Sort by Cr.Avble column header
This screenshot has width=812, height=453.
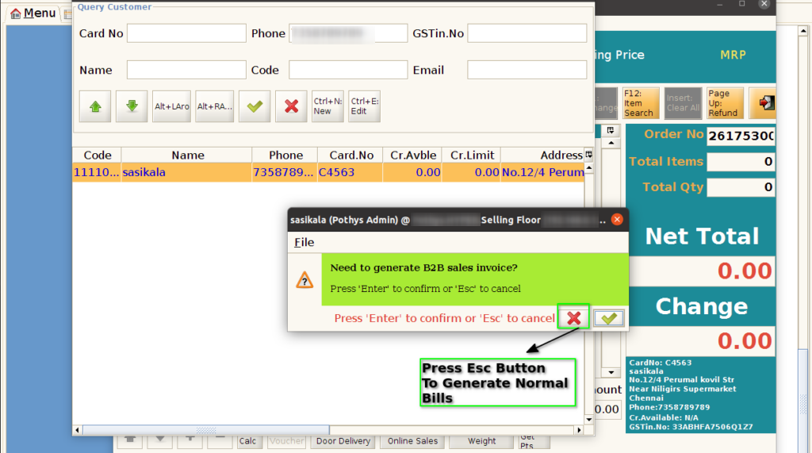coord(412,155)
